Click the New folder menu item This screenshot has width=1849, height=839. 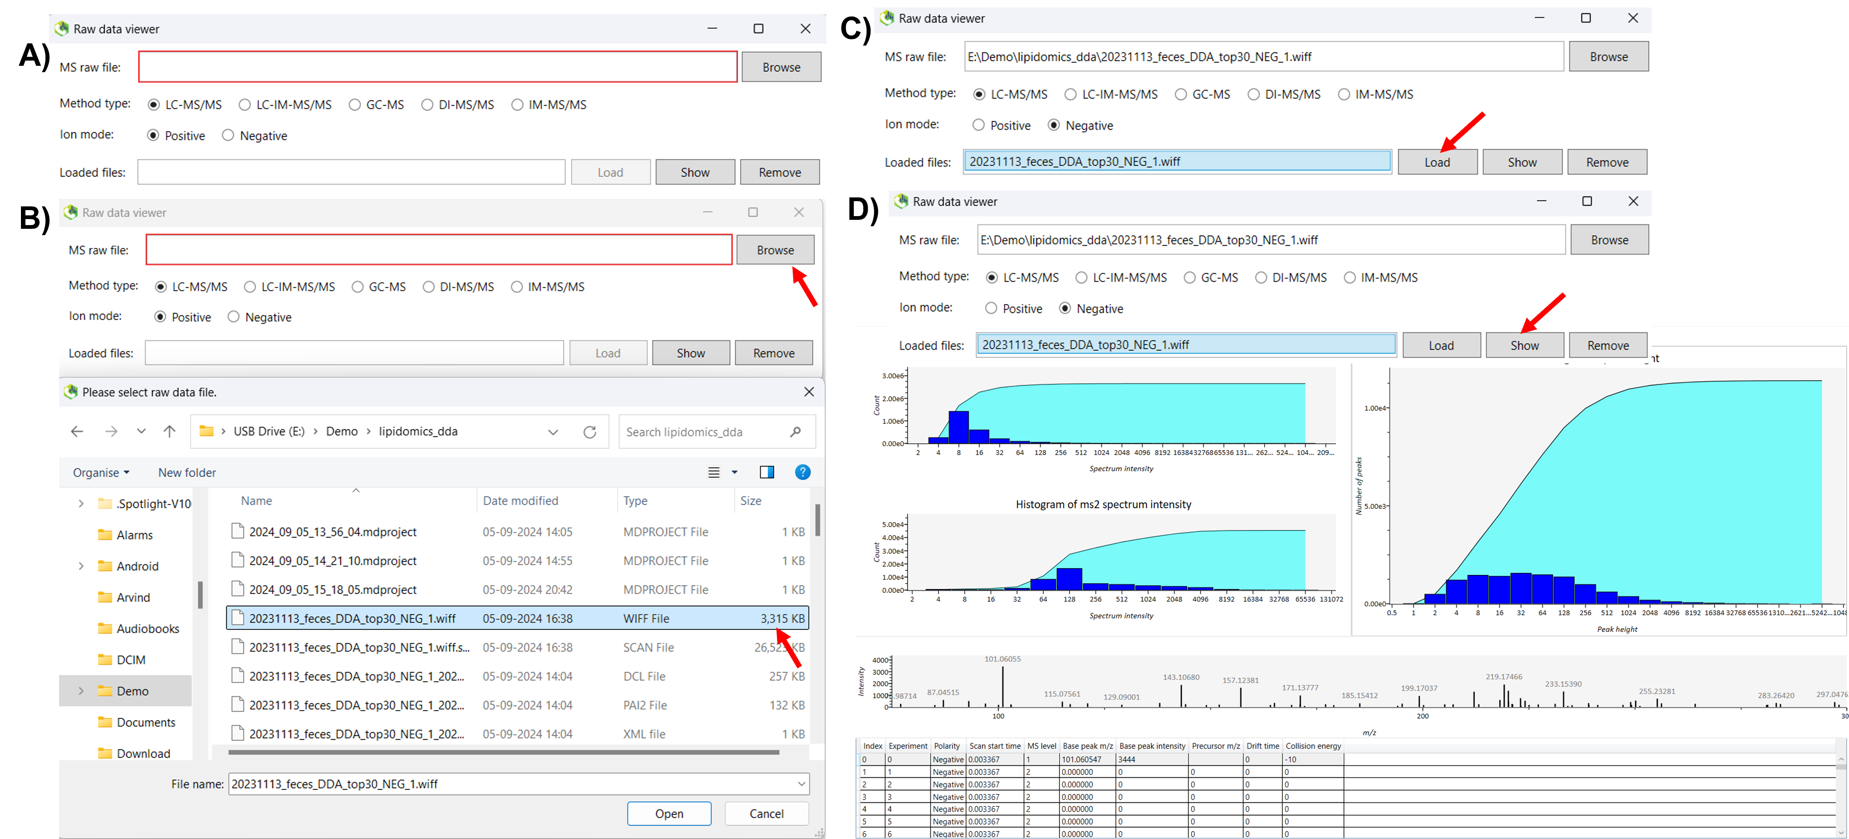click(x=187, y=472)
